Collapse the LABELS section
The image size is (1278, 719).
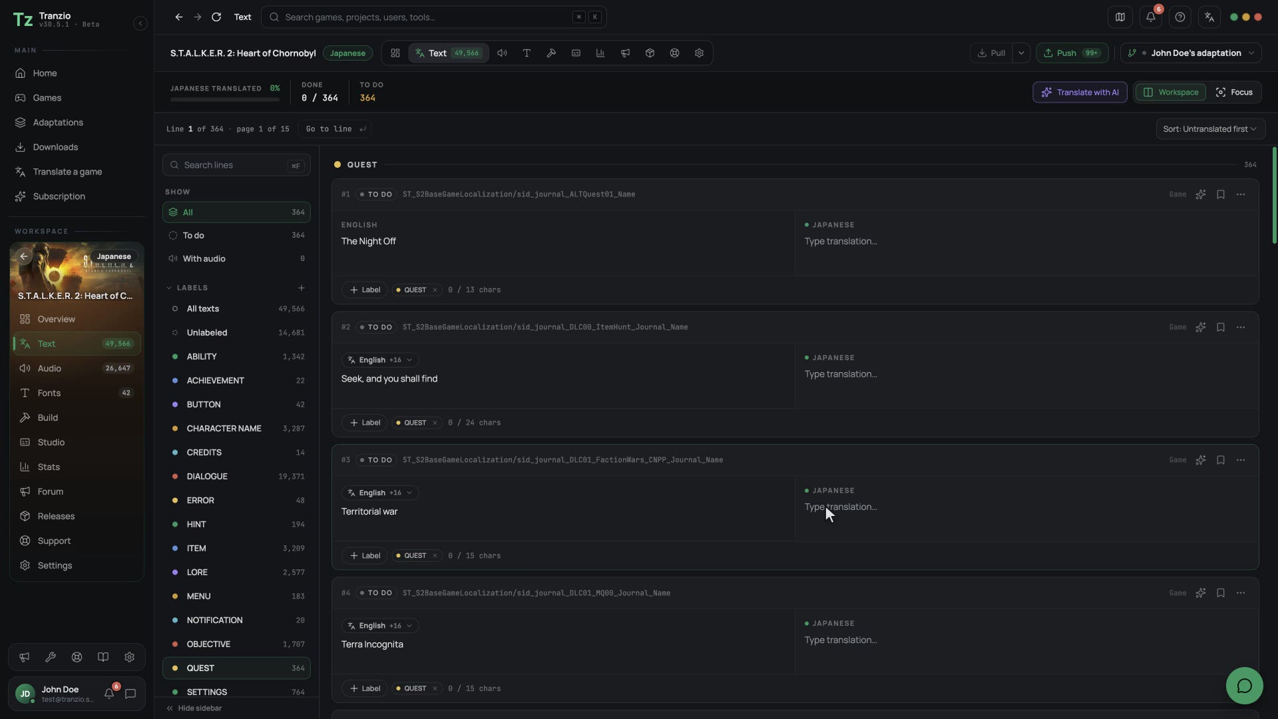pyautogui.click(x=169, y=288)
